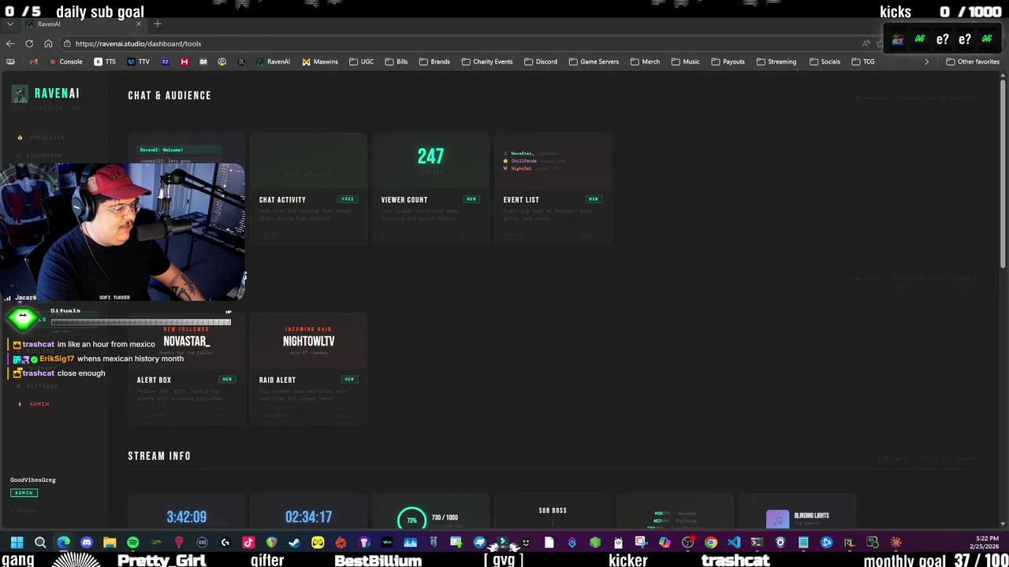
Task: Select the Admin sidebar item
Action: (39, 404)
